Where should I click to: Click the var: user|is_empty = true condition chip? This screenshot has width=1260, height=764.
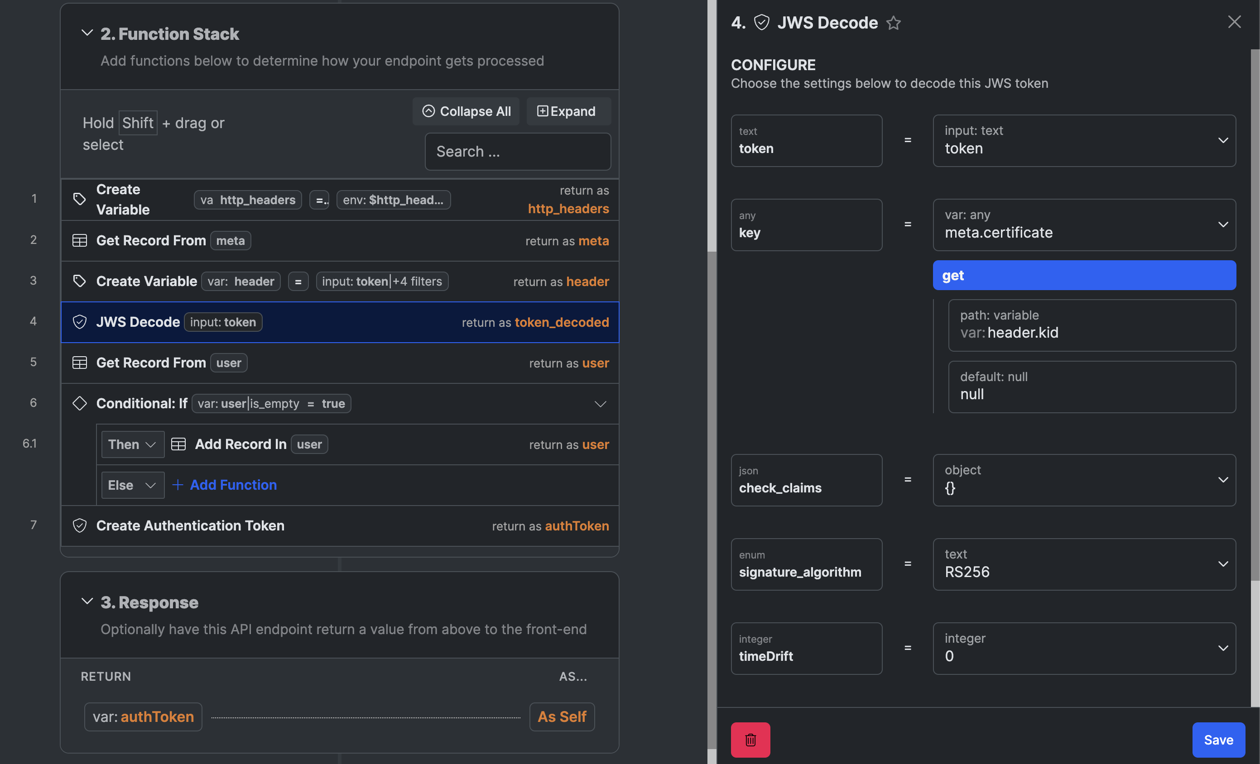(x=271, y=403)
